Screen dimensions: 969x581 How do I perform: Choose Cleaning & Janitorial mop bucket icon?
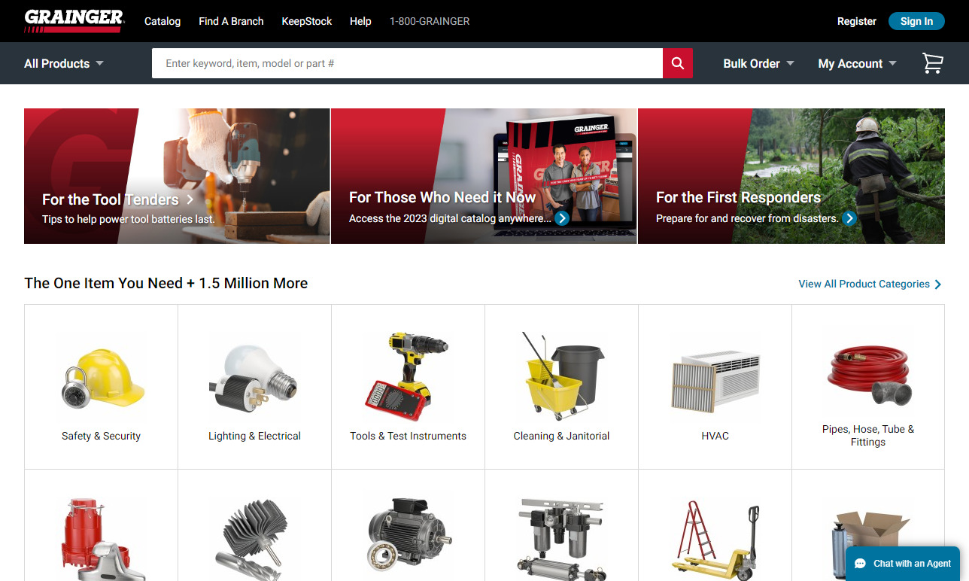pos(561,378)
